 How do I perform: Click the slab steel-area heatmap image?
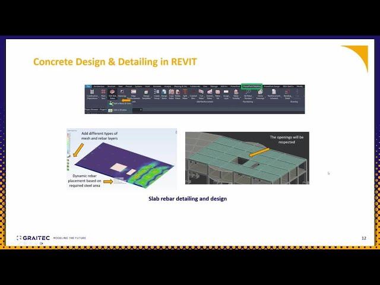coord(122,159)
